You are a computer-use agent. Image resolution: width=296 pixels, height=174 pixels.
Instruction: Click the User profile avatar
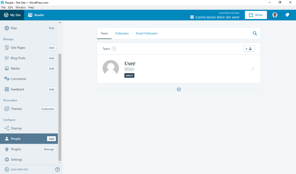pyautogui.click(x=274, y=15)
